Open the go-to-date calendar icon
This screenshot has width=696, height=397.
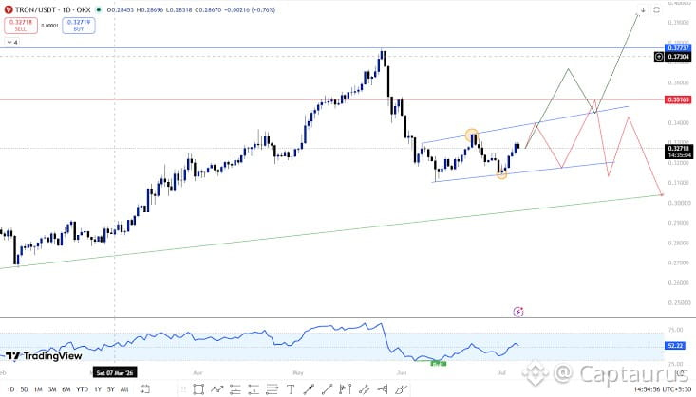(144, 389)
